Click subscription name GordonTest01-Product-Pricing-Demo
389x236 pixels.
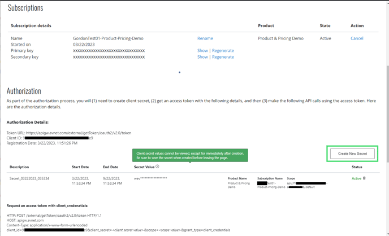pos(108,38)
